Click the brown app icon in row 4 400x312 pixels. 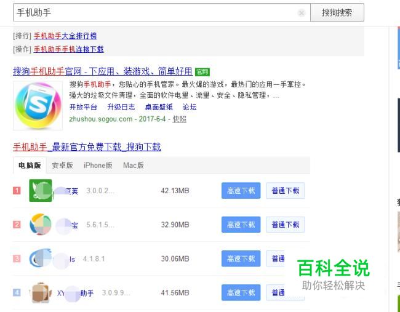(x=40, y=292)
